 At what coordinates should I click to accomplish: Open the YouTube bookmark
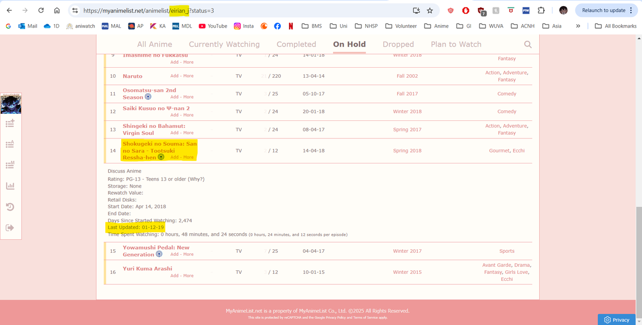coord(213,26)
